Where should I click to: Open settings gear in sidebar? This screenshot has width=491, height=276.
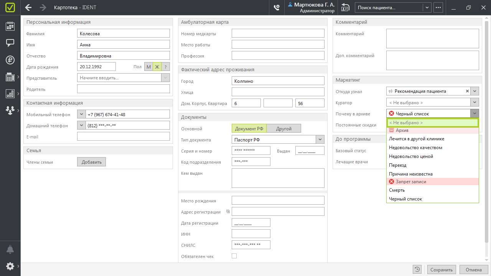pos(10,266)
